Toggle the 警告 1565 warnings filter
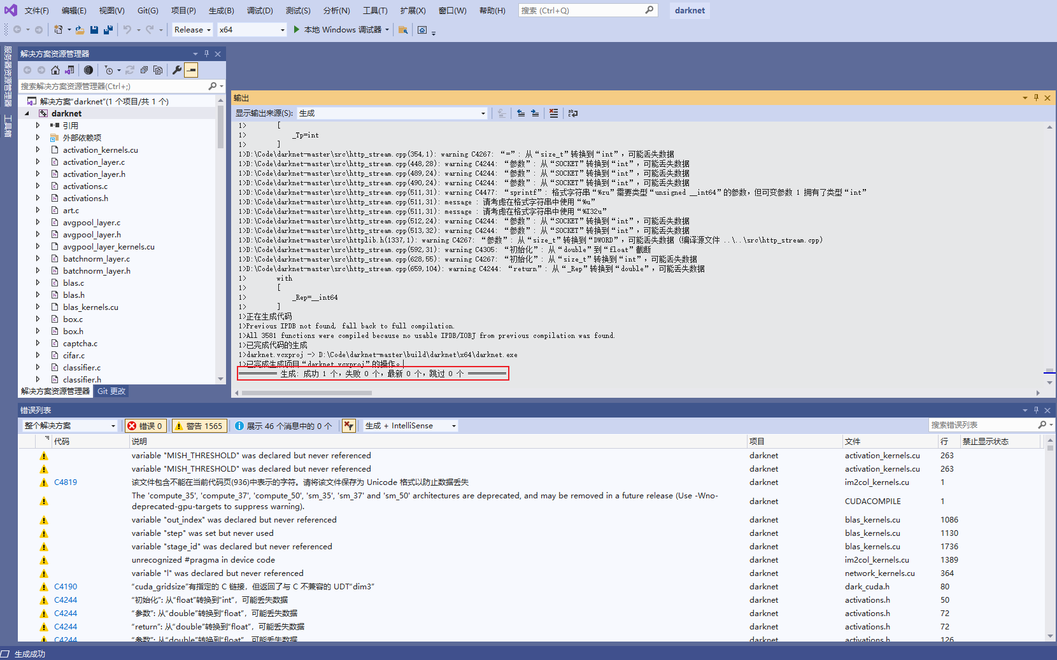 tap(199, 426)
